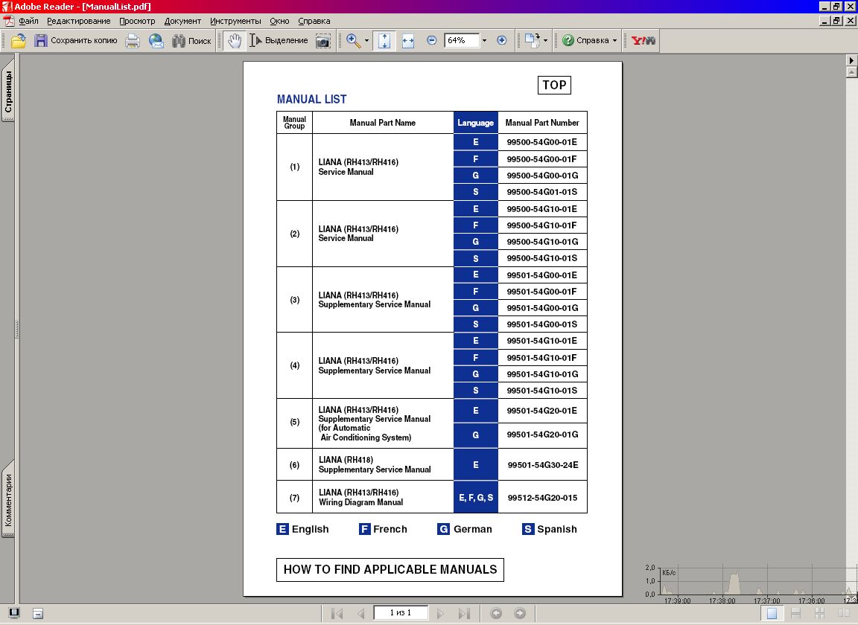Open Search with the binoculars icon

pyautogui.click(x=191, y=40)
